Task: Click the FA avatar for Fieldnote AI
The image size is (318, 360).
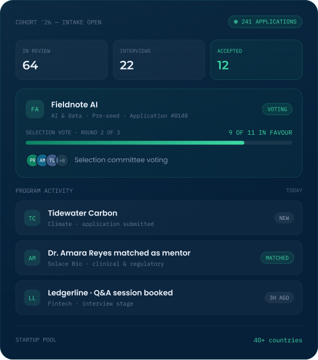Action: click(x=35, y=109)
